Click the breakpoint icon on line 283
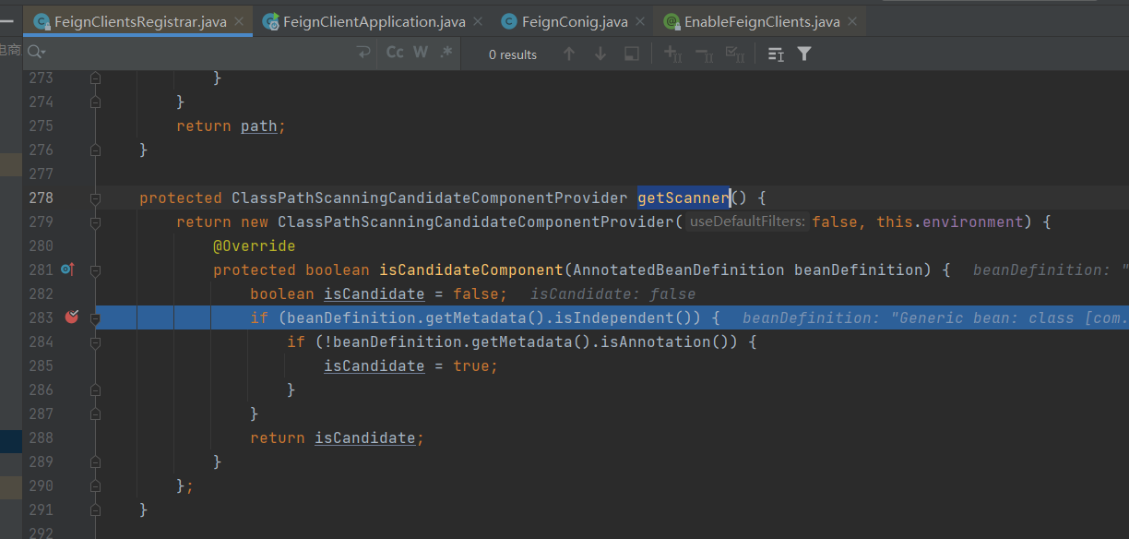 pos(72,317)
